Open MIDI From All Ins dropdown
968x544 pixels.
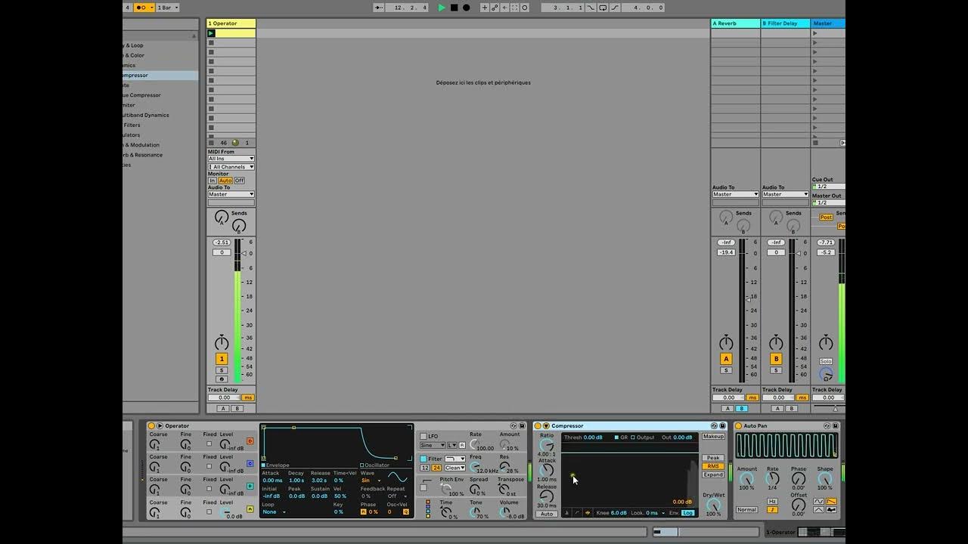(x=231, y=159)
